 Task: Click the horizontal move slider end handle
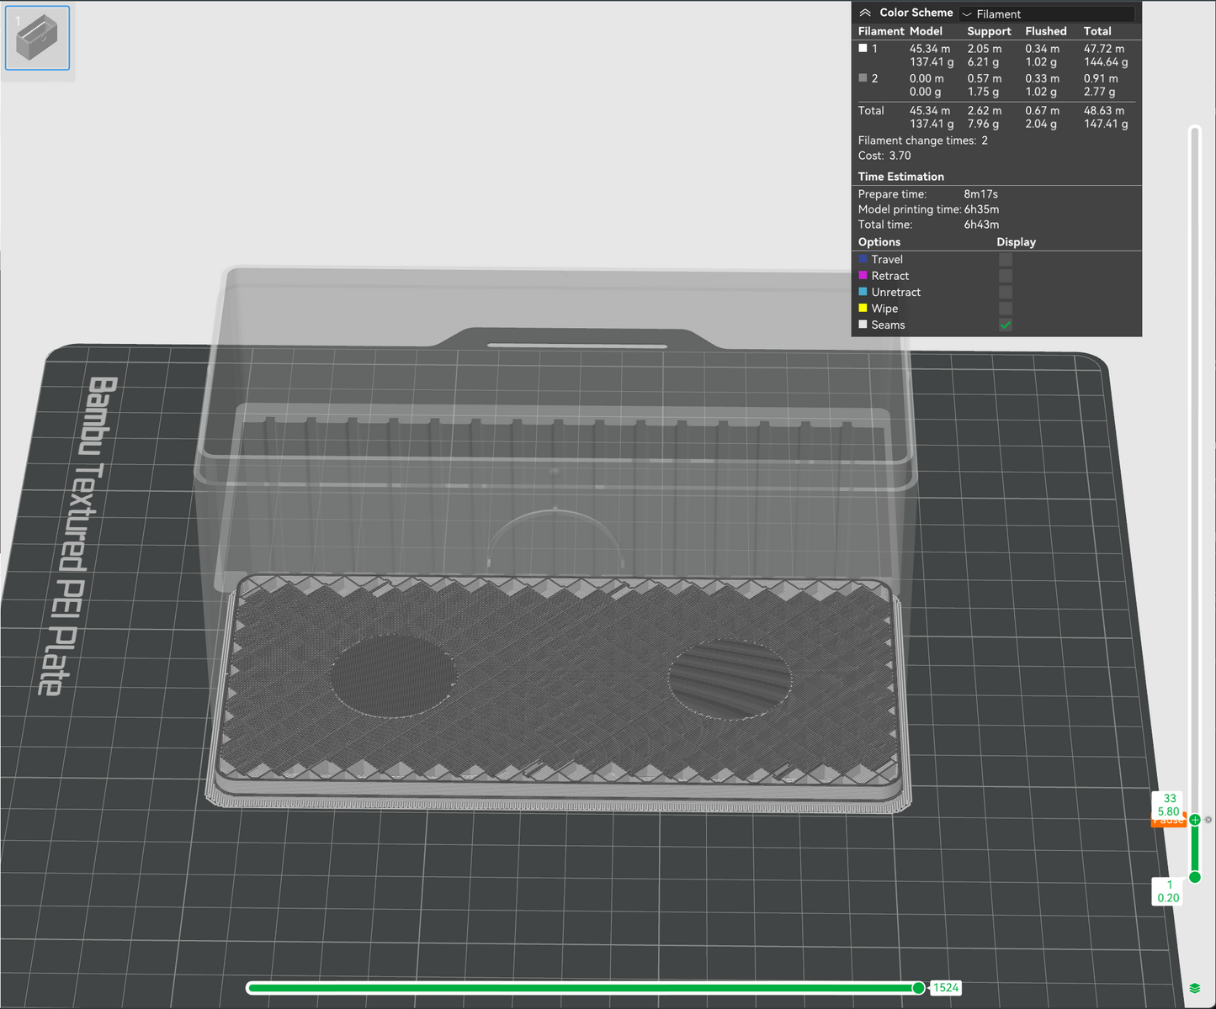[x=919, y=988]
